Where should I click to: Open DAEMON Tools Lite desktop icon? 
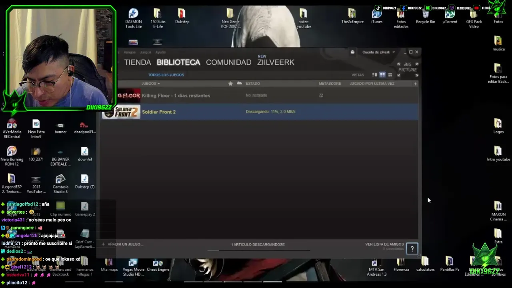click(x=133, y=18)
